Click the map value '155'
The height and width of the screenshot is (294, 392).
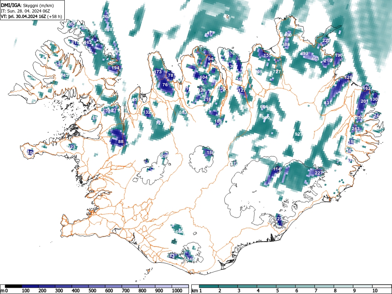pyautogui.click(x=267, y=55)
